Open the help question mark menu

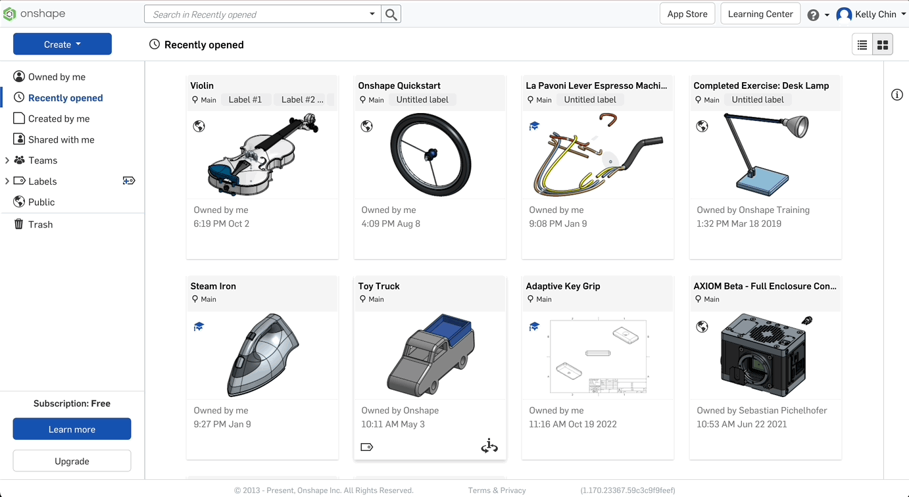click(813, 14)
